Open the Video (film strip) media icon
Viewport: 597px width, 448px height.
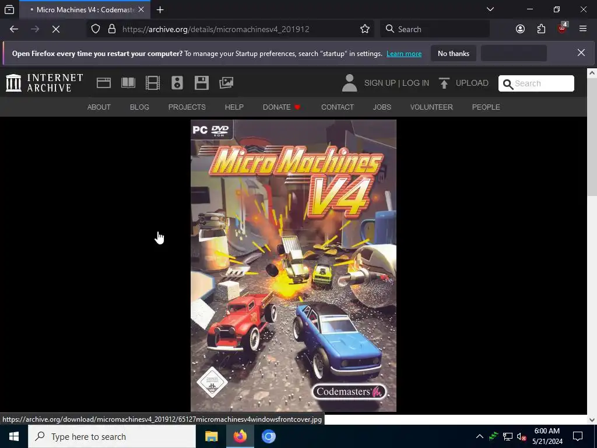(153, 83)
